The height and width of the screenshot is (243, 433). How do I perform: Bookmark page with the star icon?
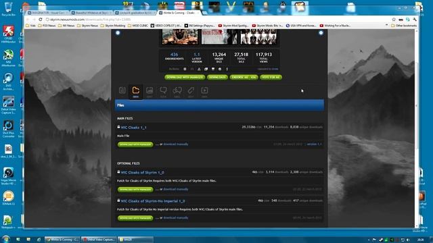394,20
